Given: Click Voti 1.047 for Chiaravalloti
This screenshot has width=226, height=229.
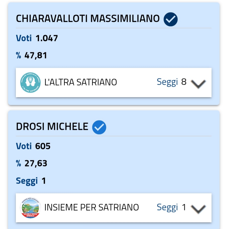Looking at the screenshot, I should pos(37,38).
